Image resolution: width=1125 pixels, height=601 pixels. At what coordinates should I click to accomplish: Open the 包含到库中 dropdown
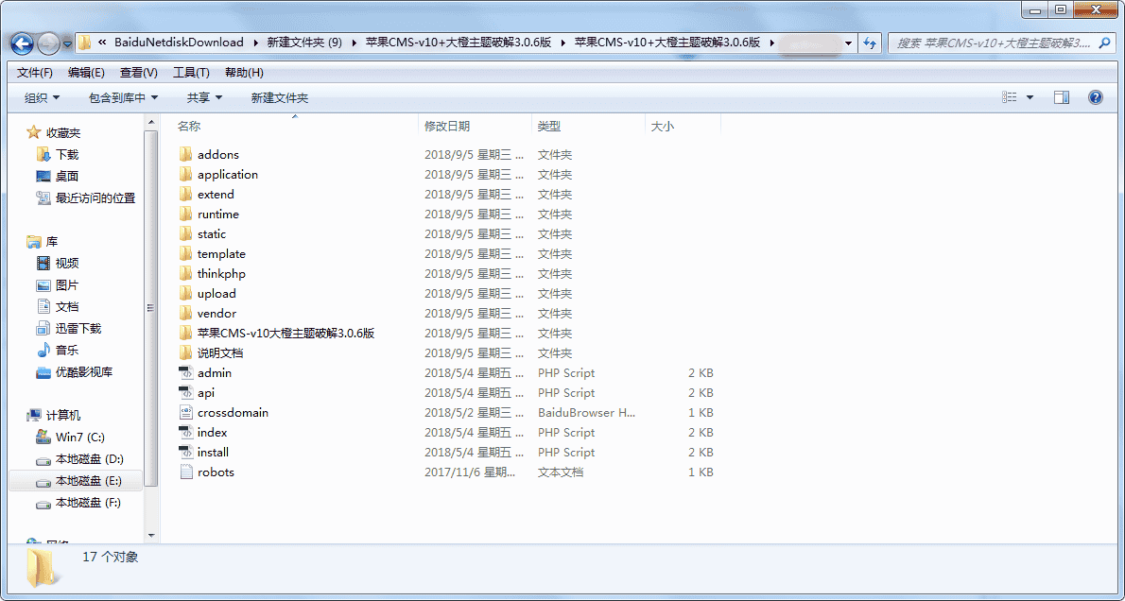(124, 98)
